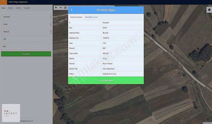Refresh the map with the reload icon
Viewport: 212px width, 124px height.
(65, 8)
